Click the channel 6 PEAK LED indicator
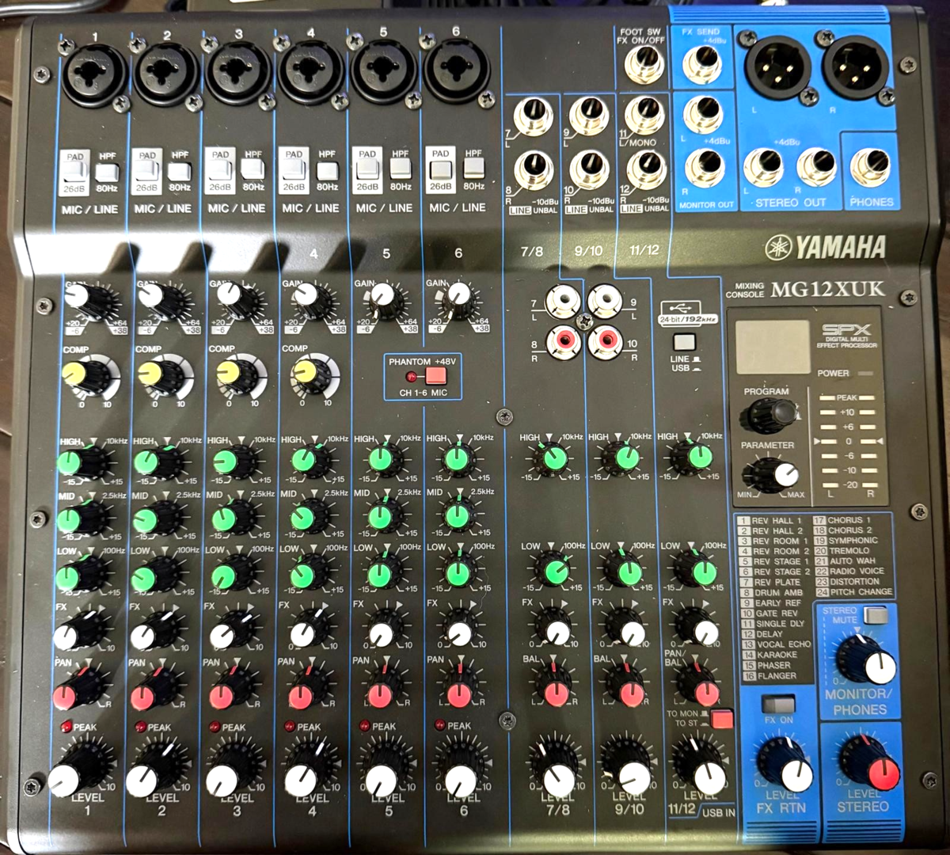Screen dimensions: 950x855 (440, 725)
